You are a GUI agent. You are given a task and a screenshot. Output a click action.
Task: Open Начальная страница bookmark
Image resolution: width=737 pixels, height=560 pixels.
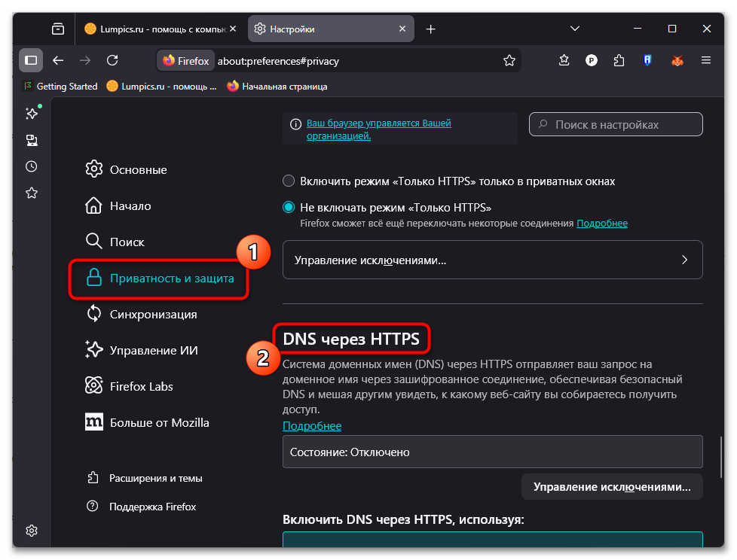point(277,87)
